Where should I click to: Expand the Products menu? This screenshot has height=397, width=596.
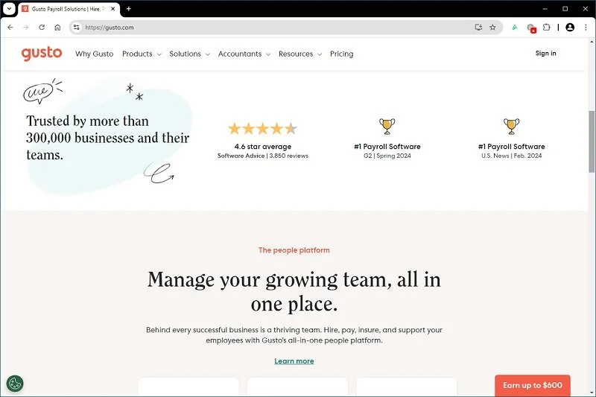tap(142, 54)
